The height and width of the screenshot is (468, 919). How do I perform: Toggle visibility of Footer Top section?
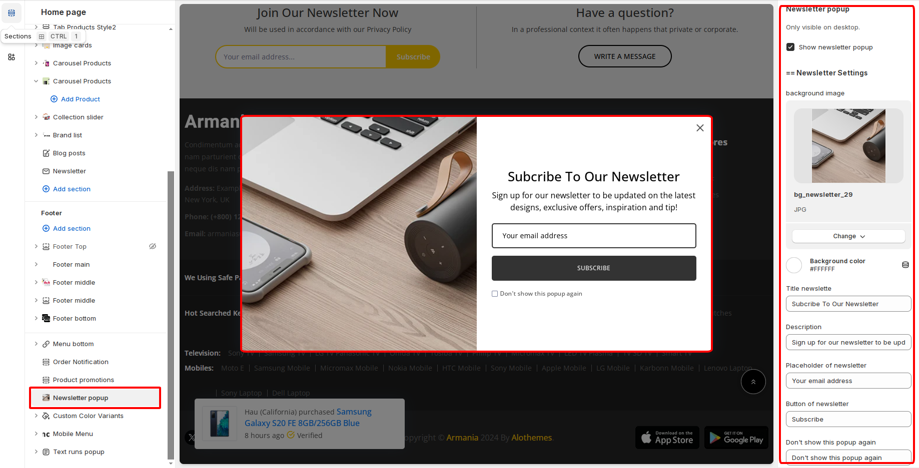click(153, 246)
